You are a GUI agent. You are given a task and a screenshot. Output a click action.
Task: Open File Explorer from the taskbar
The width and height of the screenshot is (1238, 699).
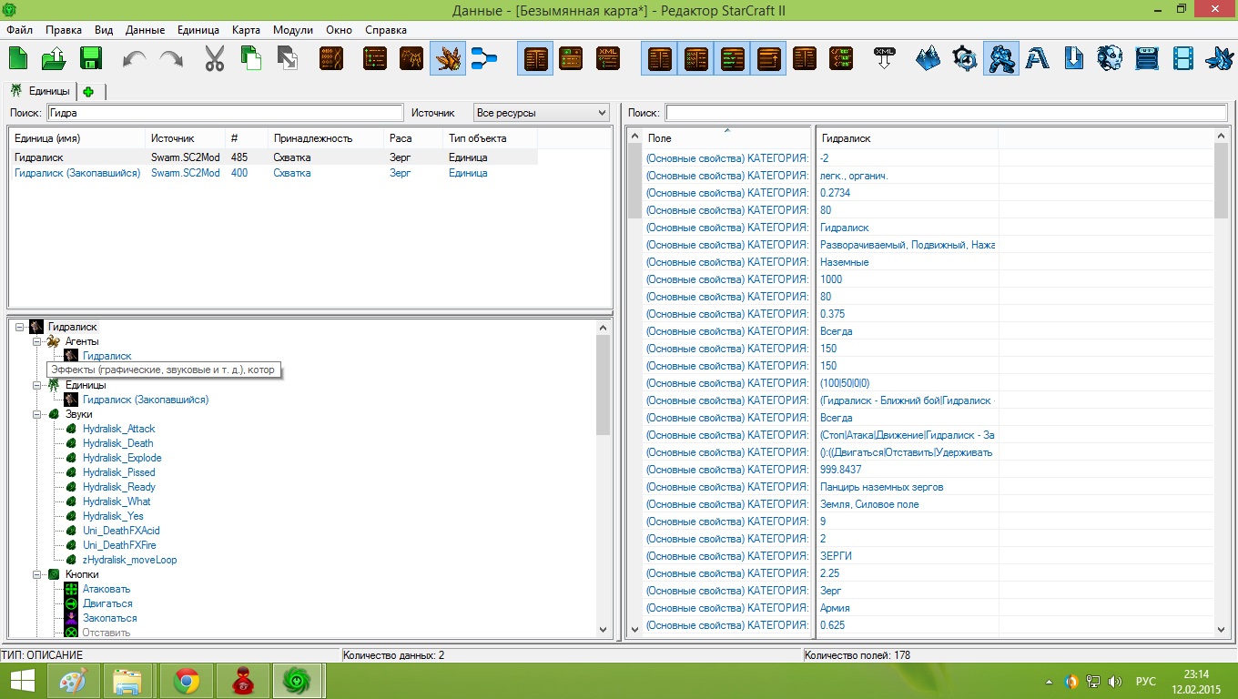click(127, 681)
